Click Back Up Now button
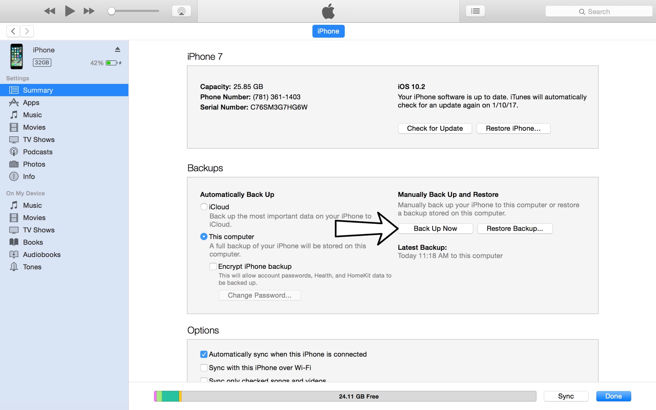 pyautogui.click(x=435, y=229)
